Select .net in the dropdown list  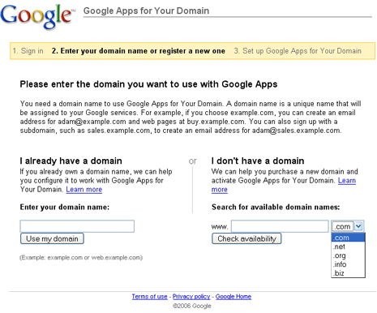pos(348,247)
